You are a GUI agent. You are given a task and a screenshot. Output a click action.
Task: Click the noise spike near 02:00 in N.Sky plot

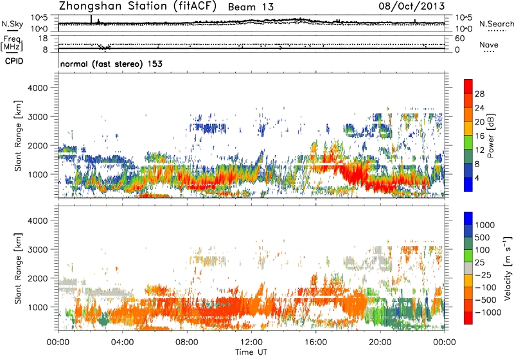[x=91, y=19]
